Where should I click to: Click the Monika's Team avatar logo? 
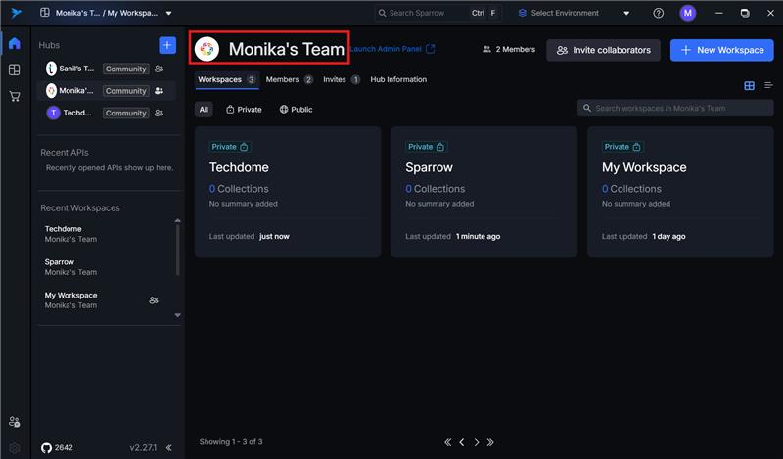pyautogui.click(x=207, y=49)
